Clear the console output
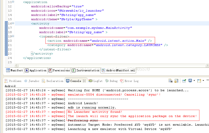The image size is (209, 133). [x=170, y=81]
